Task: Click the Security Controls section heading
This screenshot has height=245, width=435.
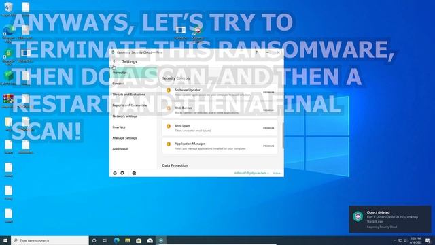Action: click(176, 78)
